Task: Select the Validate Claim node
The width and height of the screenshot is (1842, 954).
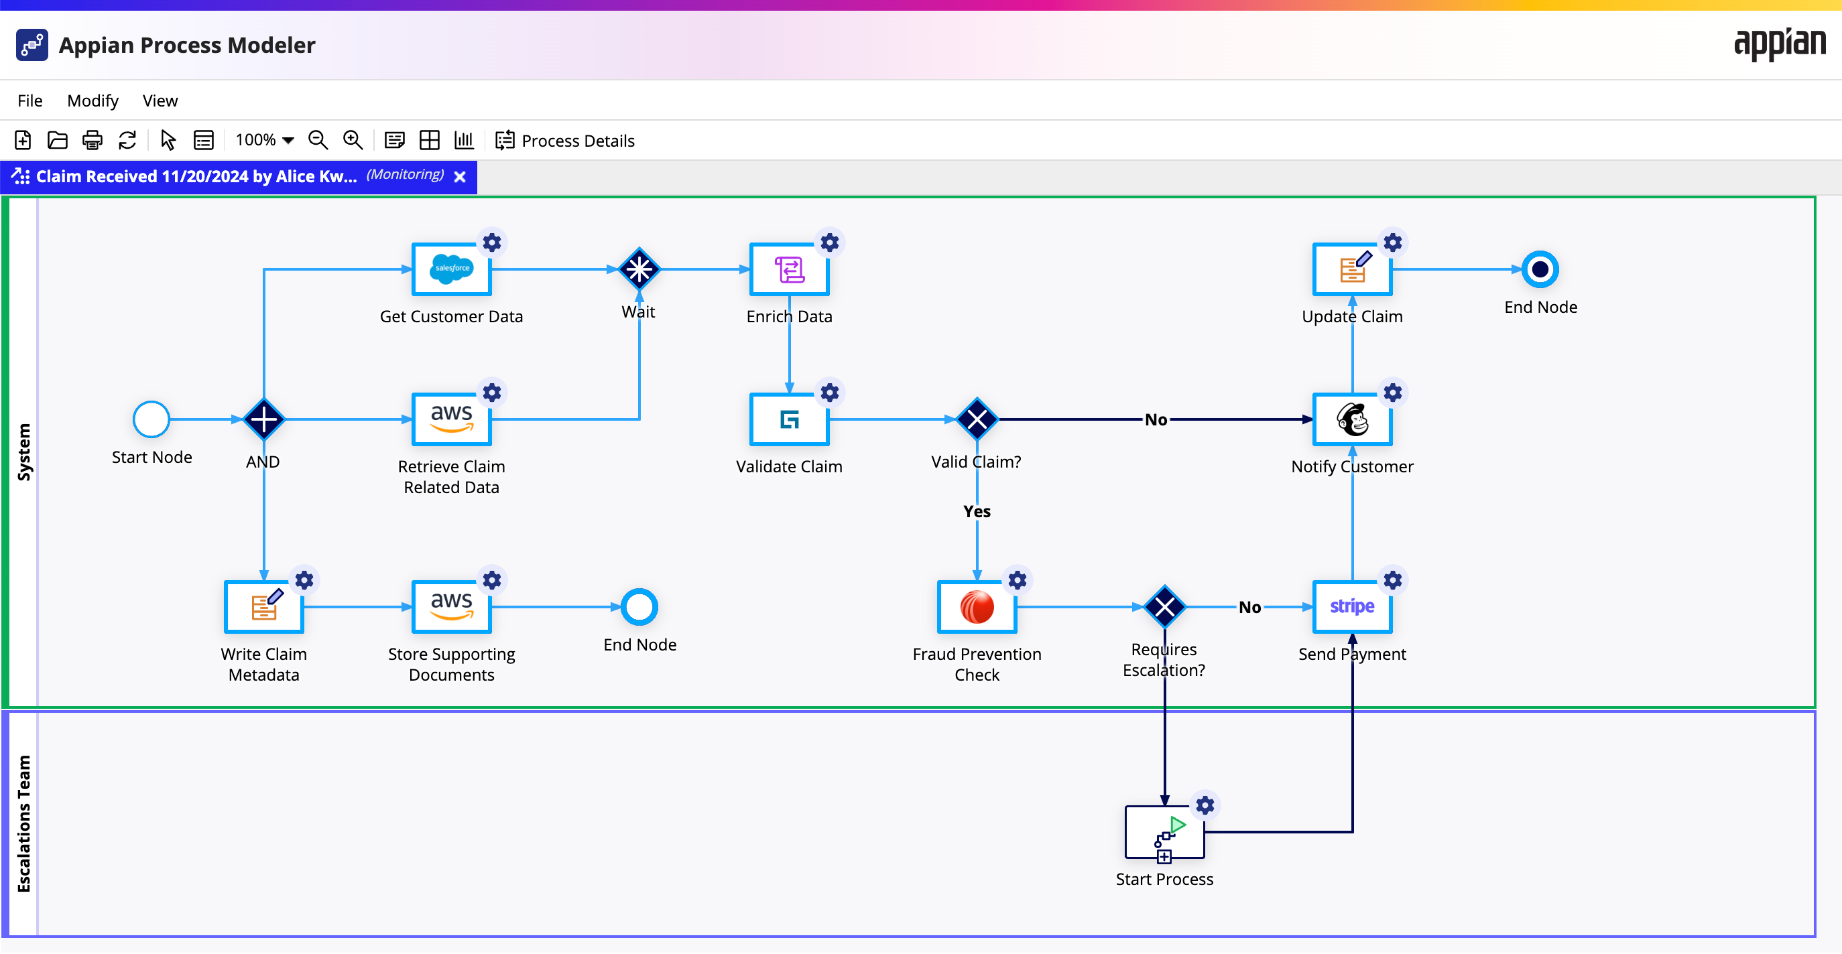Action: coord(790,419)
